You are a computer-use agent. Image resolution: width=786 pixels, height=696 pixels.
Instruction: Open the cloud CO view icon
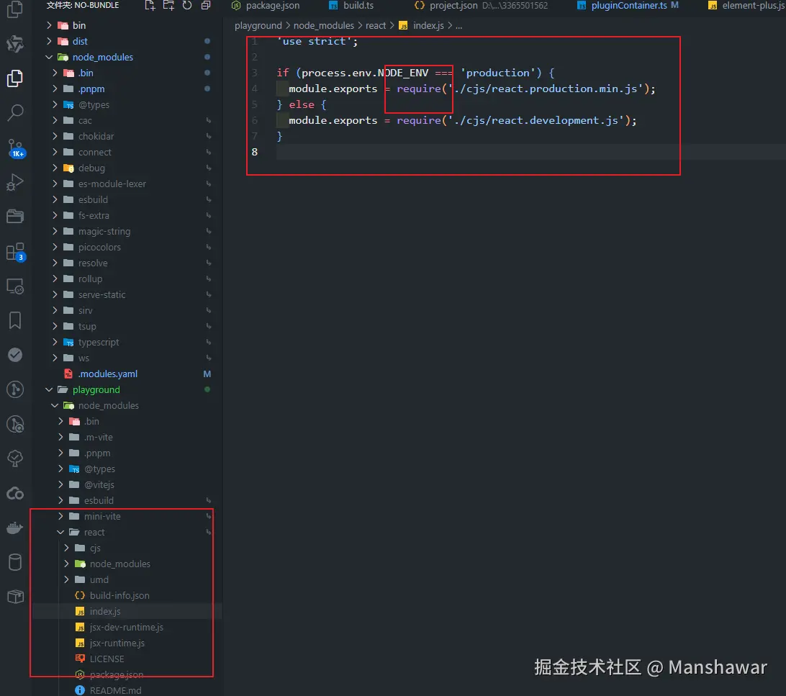[15, 494]
